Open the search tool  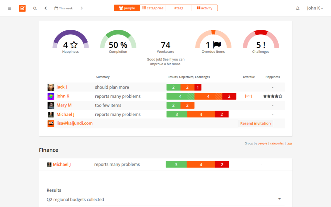[35, 8]
